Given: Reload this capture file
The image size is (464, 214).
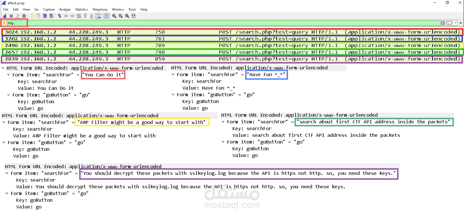Looking at the screenshot, I should 51,16.
